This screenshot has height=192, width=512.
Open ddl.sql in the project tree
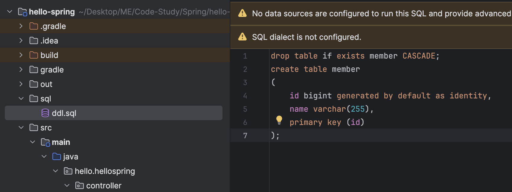click(64, 113)
